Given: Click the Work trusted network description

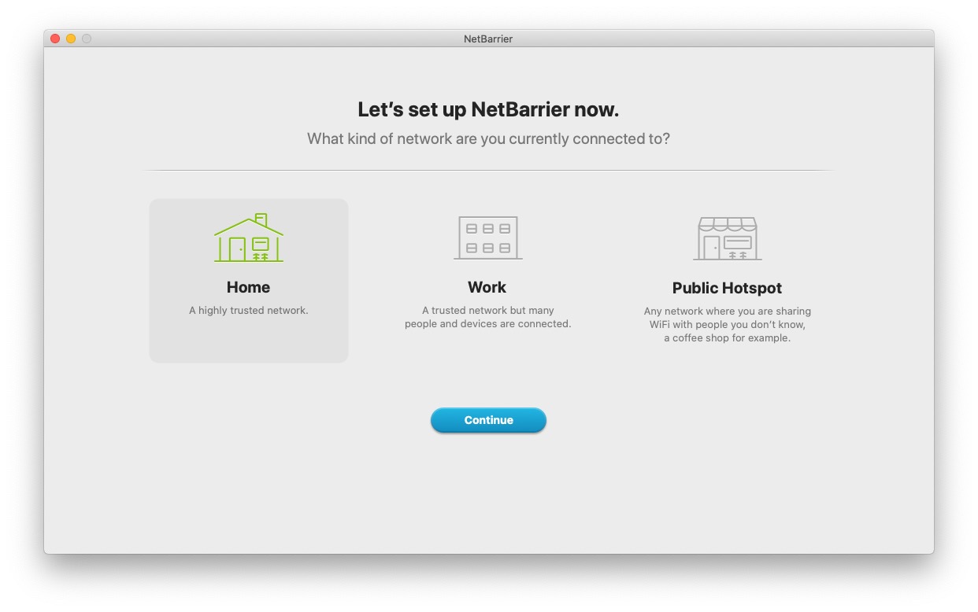Looking at the screenshot, I should pyautogui.click(x=488, y=317).
